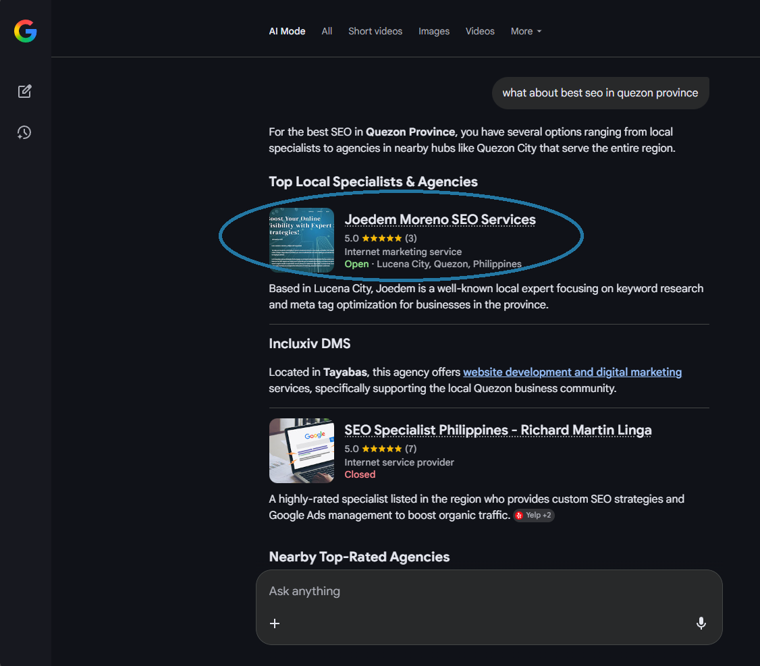Viewport: 760px width, 666px height.
Task: Click the query bubble about quezon province
Action: click(x=600, y=93)
